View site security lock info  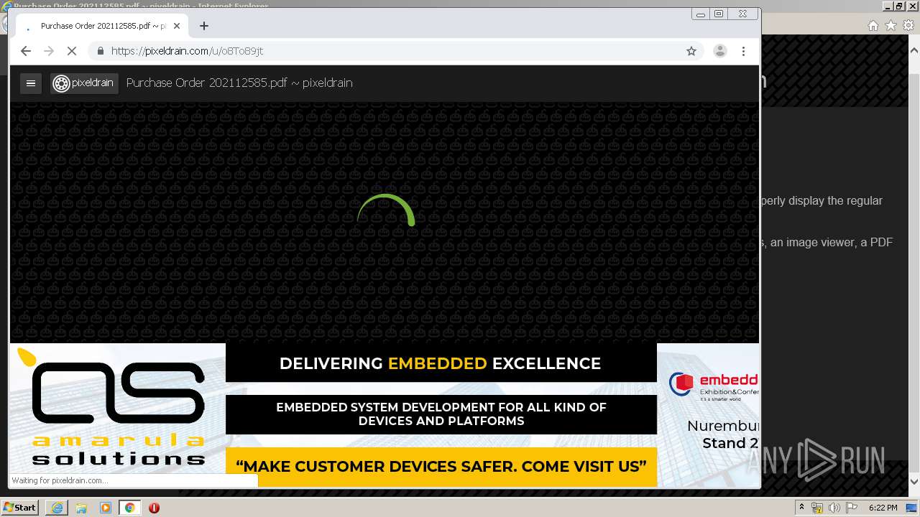tap(100, 51)
